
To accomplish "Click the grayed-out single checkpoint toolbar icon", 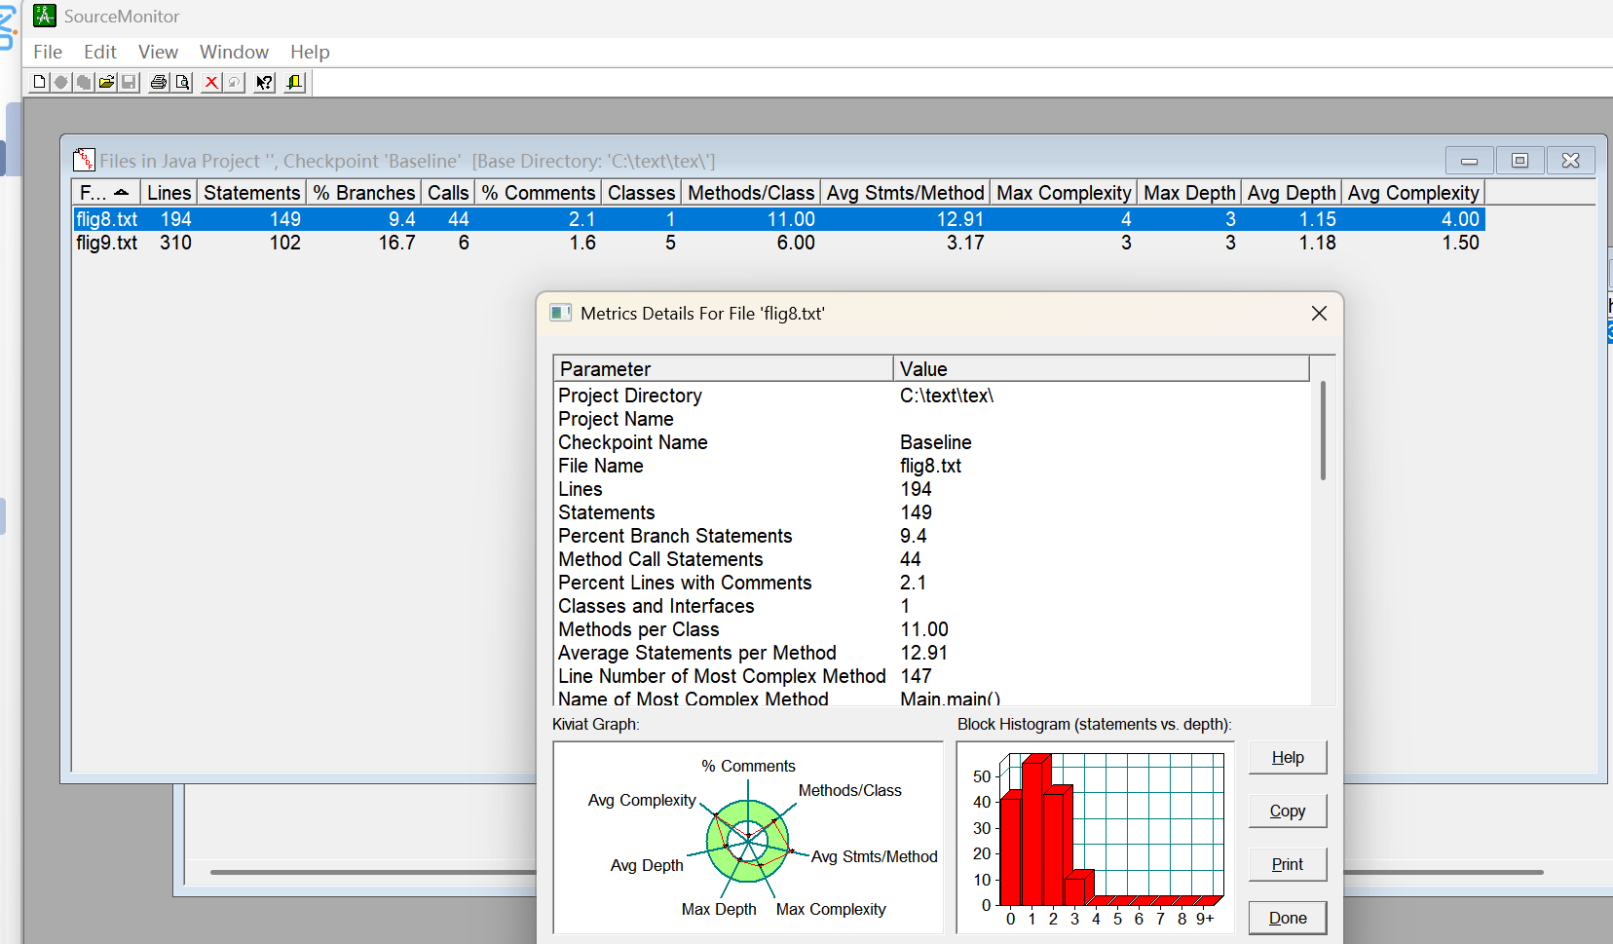I will [61, 83].
